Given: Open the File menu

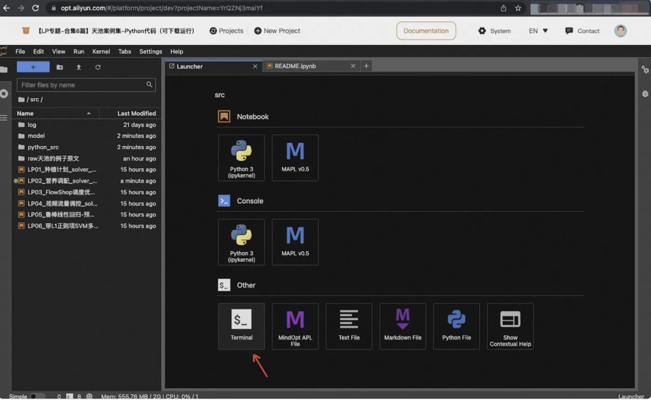Looking at the screenshot, I should pyautogui.click(x=20, y=52).
